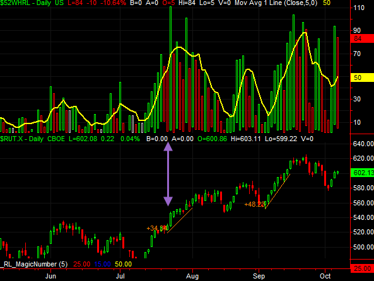Click the Oct label on time axis
The height and width of the screenshot is (281, 374).
[x=325, y=276]
